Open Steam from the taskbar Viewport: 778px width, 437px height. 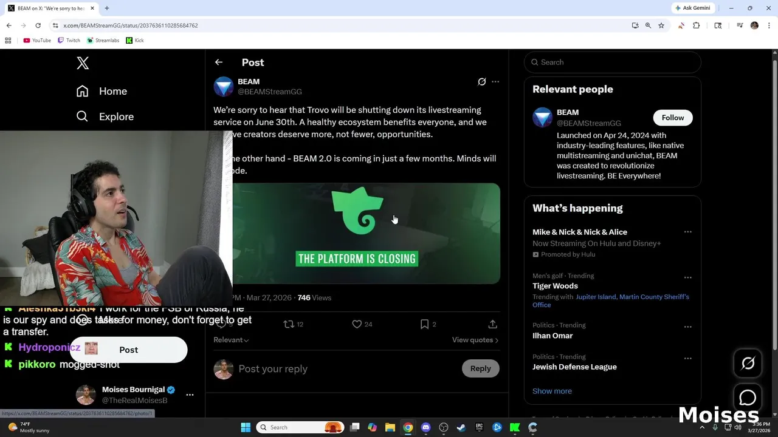coord(461,427)
